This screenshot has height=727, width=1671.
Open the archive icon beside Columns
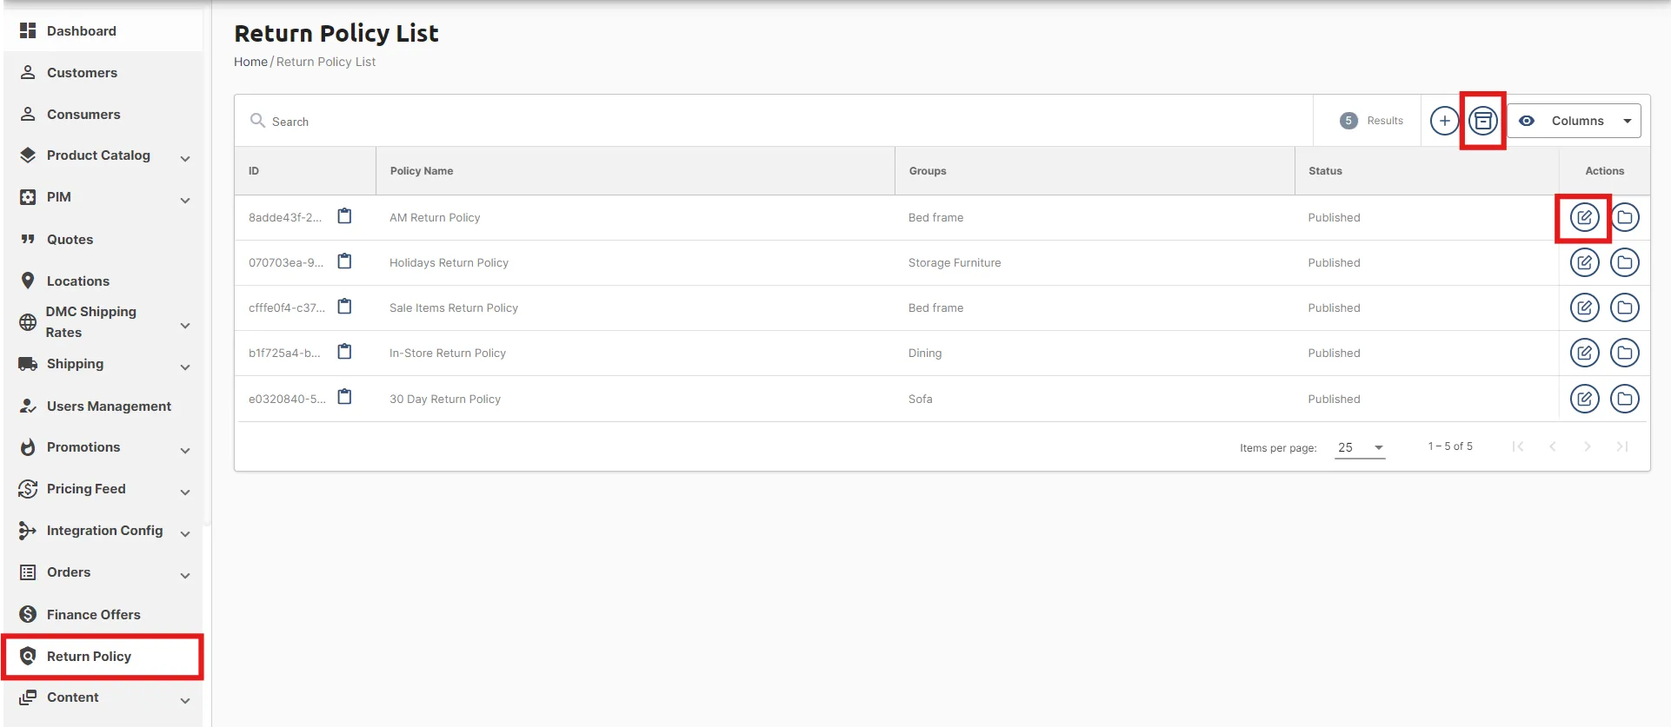pos(1483,121)
